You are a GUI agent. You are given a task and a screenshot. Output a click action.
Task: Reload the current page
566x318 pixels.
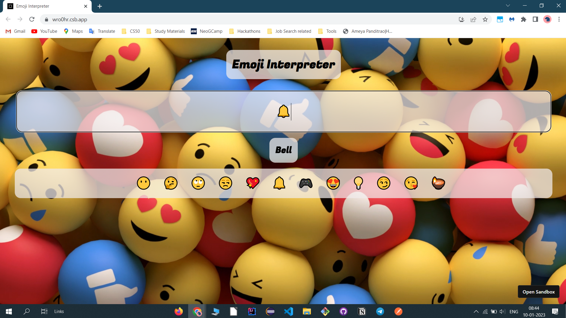click(x=32, y=19)
